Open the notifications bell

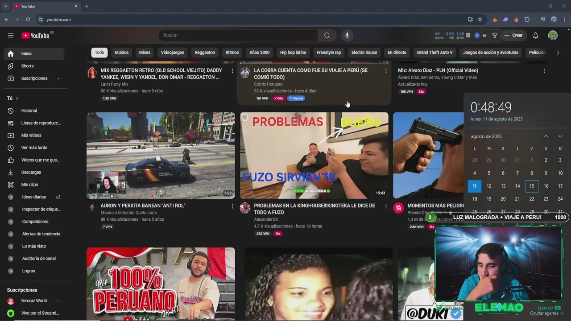[535, 35]
